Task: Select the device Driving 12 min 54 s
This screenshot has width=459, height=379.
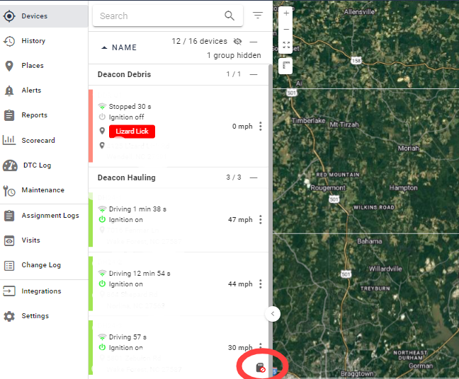Action: click(x=178, y=284)
